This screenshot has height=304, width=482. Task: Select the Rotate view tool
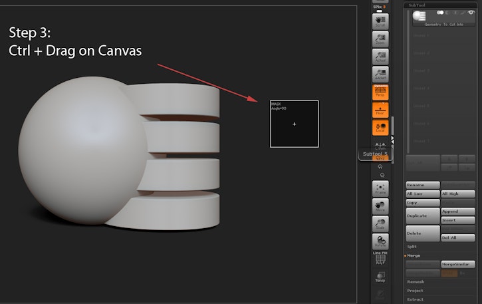(x=380, y=241)
